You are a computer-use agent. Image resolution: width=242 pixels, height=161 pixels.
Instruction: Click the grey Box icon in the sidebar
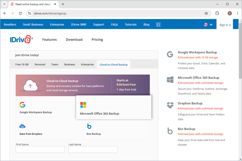170,131
